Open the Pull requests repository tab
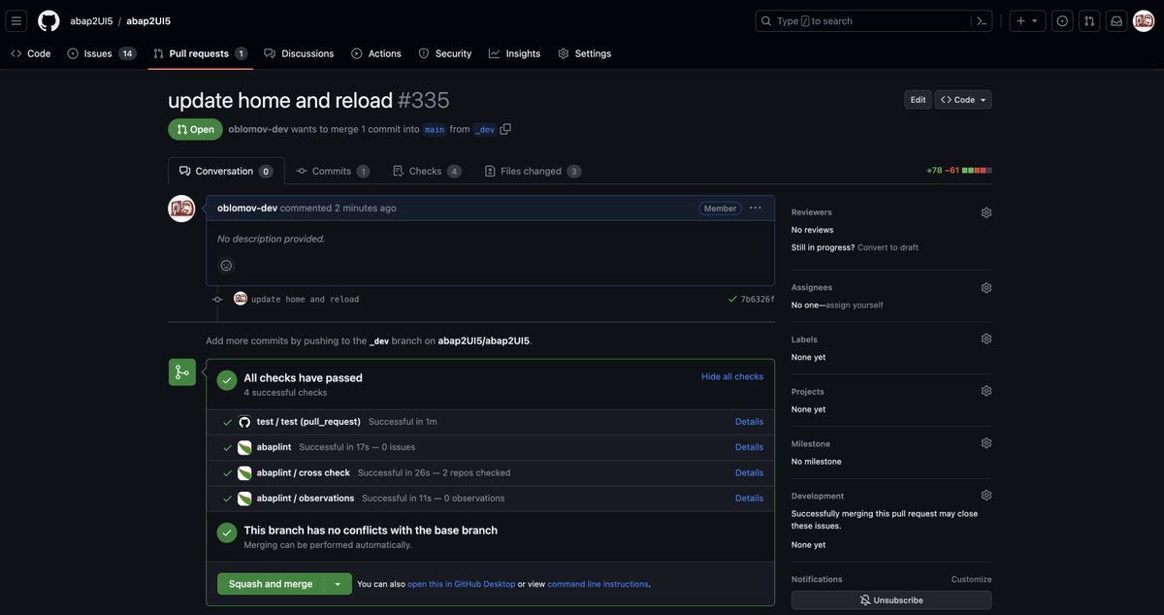 pos(201,53)
